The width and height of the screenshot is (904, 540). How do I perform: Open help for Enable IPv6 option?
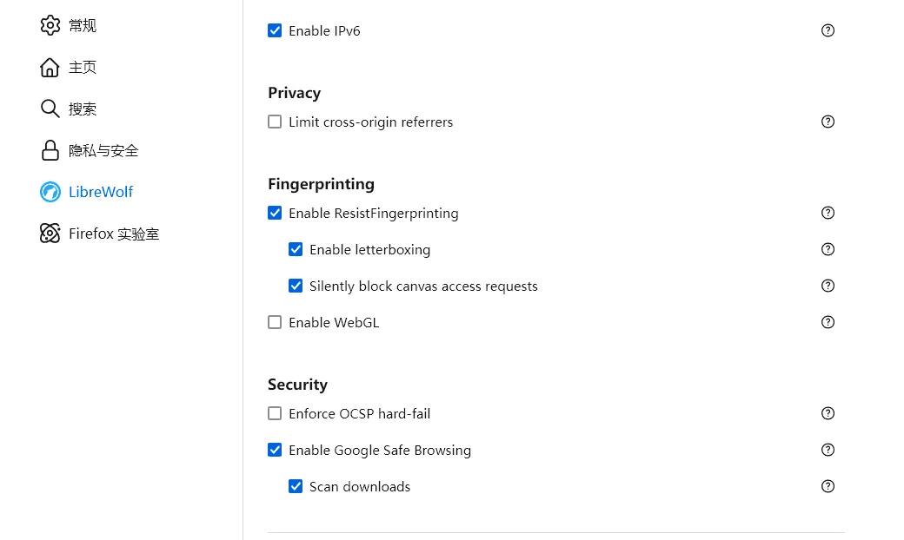coord(828,30)
